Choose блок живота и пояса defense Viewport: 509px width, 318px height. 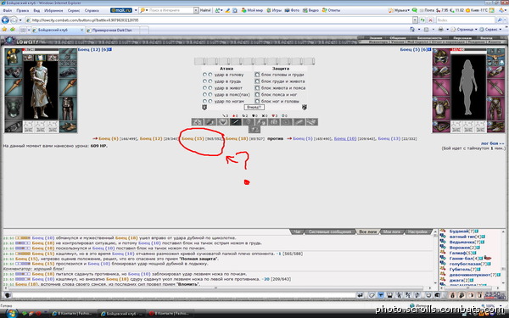[x=257, y=88]
